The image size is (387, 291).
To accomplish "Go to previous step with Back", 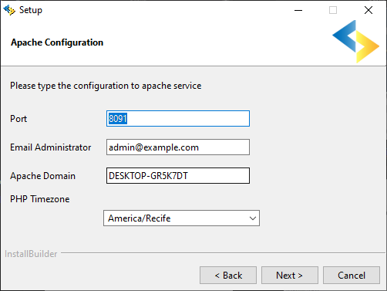I will click(x=228, y=276).
